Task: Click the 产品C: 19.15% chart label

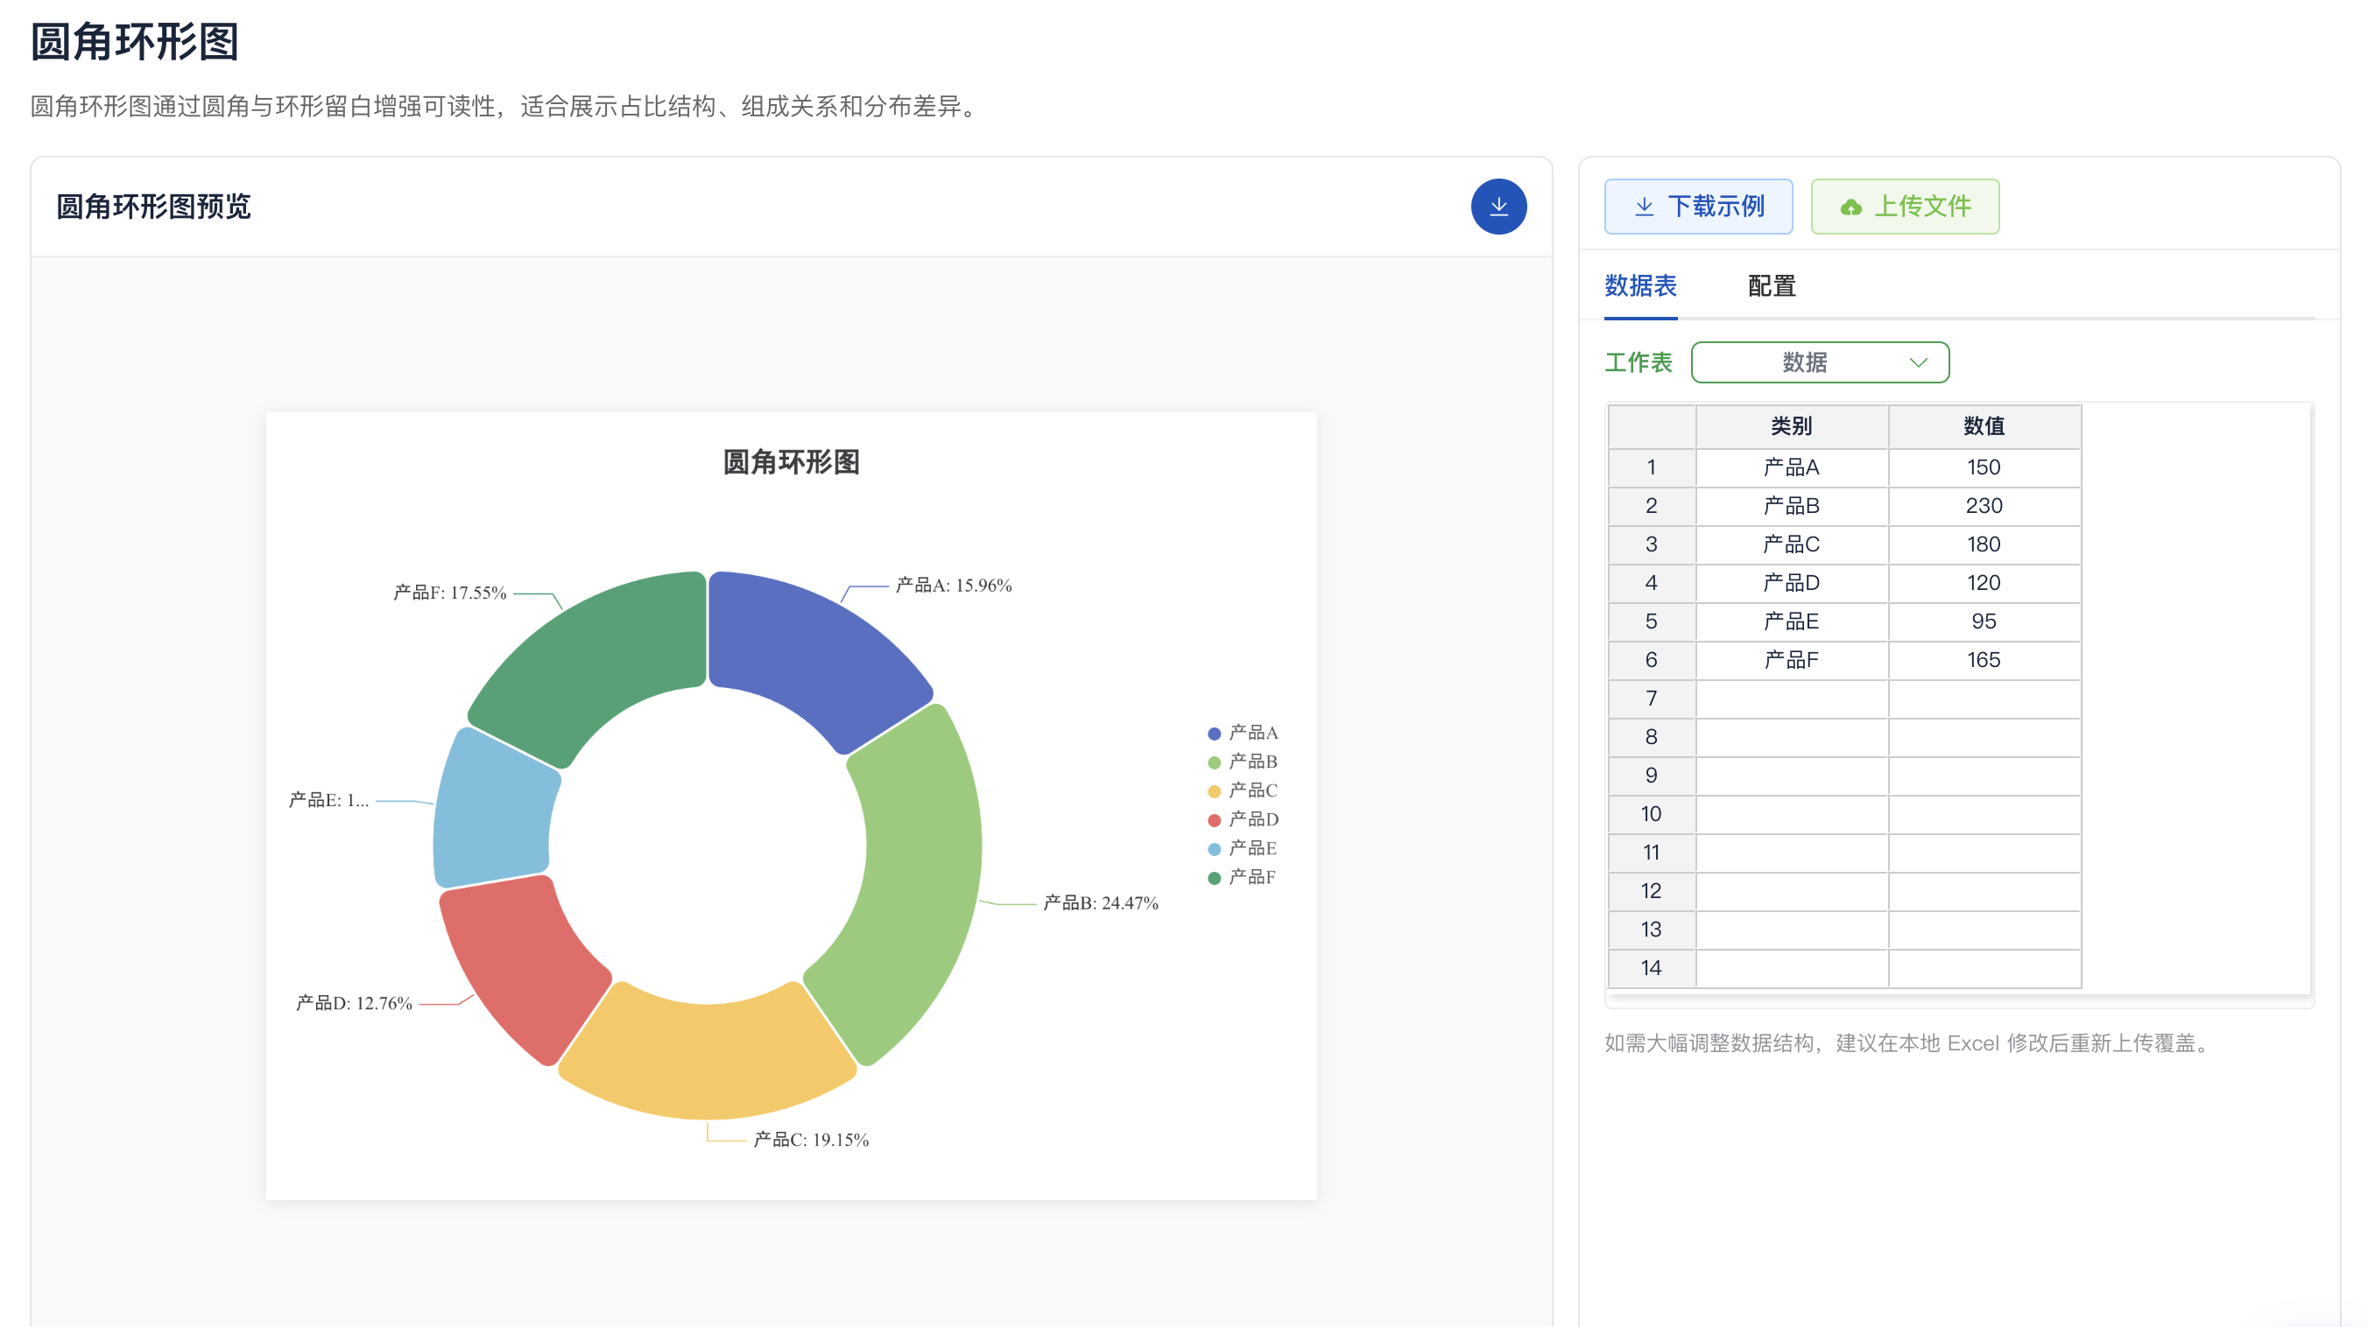Action: pos(811,1140)
